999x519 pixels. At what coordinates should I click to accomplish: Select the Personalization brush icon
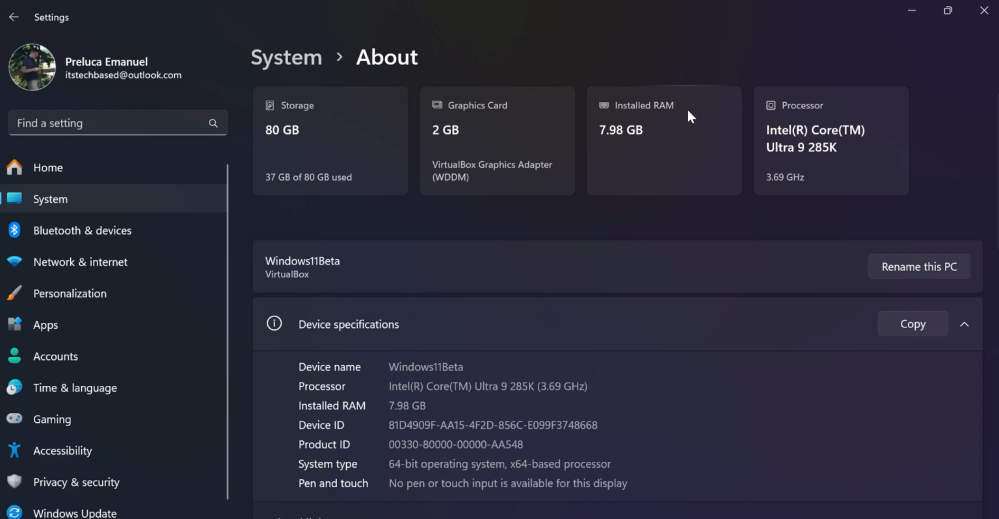tap(14, 293)
